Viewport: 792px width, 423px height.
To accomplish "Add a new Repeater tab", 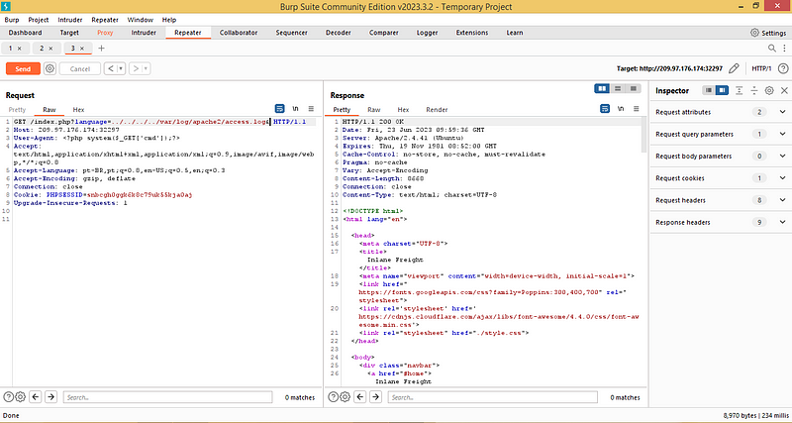I will pyautogui.click(x=101, y=48).
